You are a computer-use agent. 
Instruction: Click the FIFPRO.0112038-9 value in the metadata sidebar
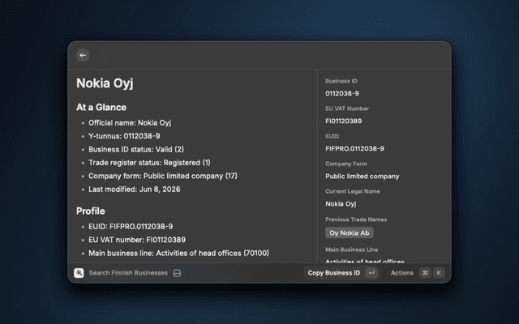coord(354,149)
